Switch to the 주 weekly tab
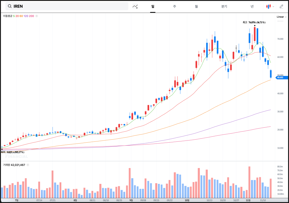This screenshot has height=203, width=289. [x=174, y=6]
